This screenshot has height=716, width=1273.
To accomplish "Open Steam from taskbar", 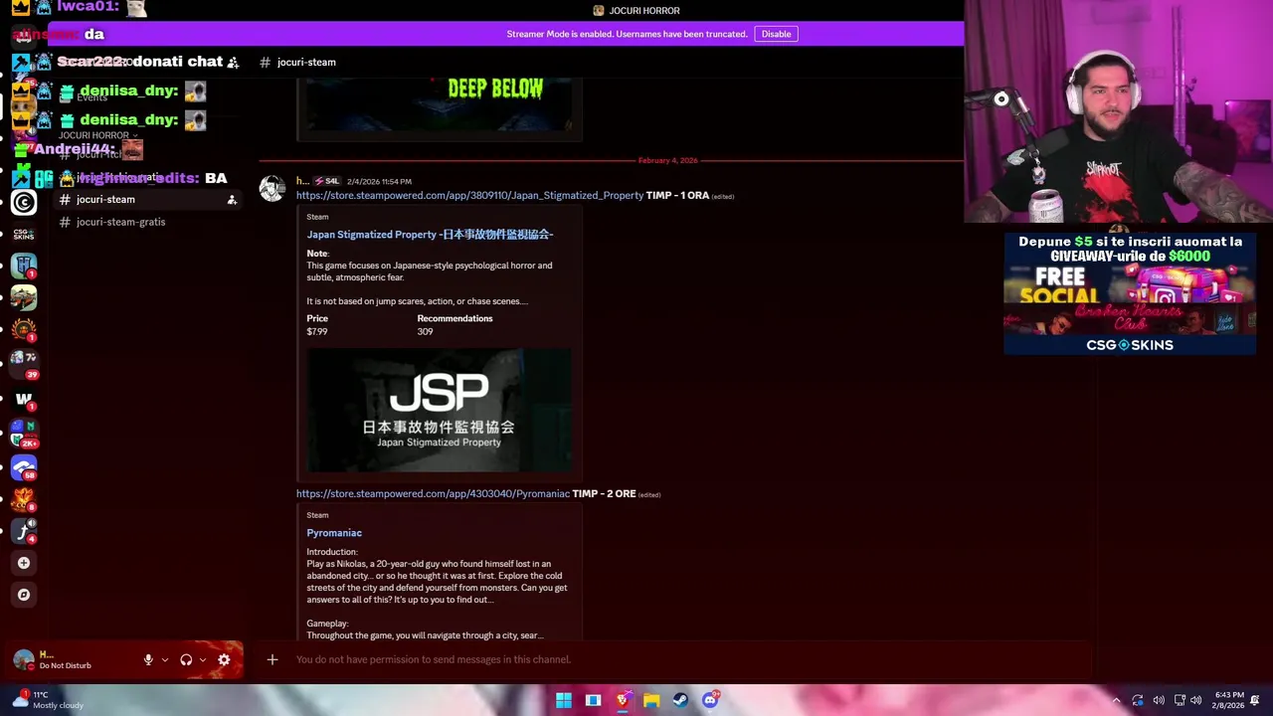I will 680,700.
